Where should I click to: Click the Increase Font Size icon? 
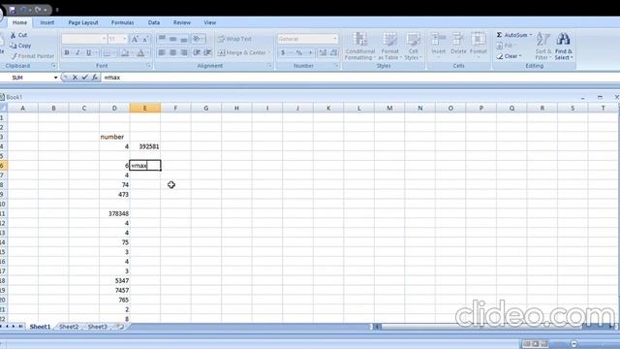135,39
